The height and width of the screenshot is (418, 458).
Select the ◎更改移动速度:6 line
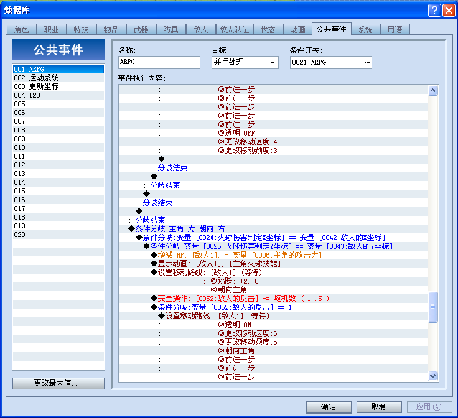pyautogui.click(x=273, y=333)
